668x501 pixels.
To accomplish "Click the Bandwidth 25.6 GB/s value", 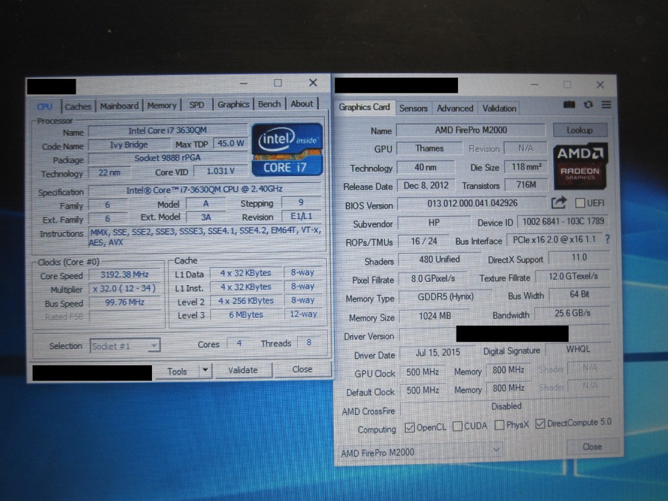I will (572, 313).
